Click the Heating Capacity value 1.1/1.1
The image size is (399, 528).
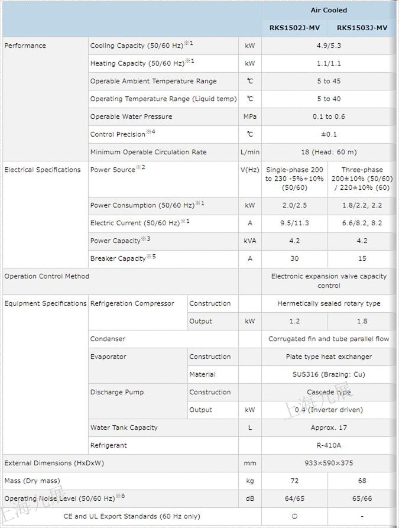click(329, 63)
